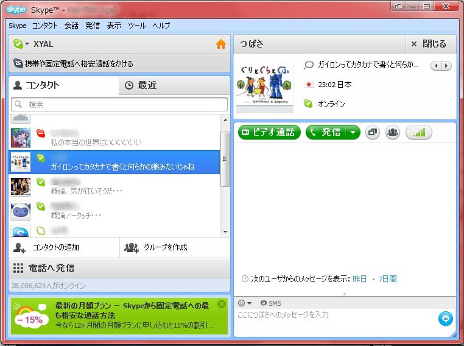Show next mood message with right arrow
This screenshot has height=346, width=464.
[446, 65]
